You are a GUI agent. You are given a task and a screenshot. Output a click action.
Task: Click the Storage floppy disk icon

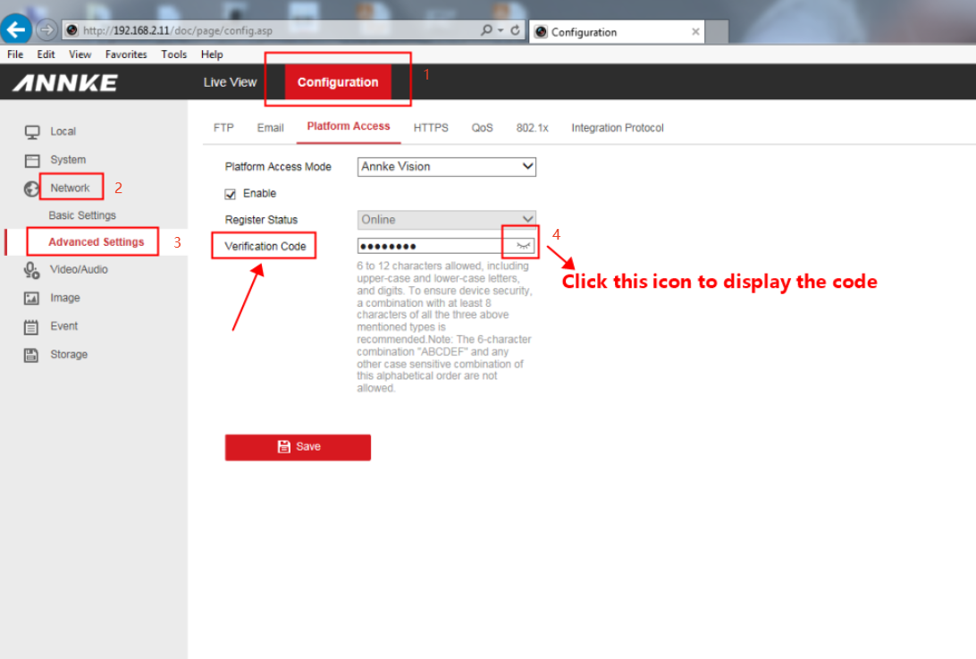pyautogui.click(x=32, y=355)
